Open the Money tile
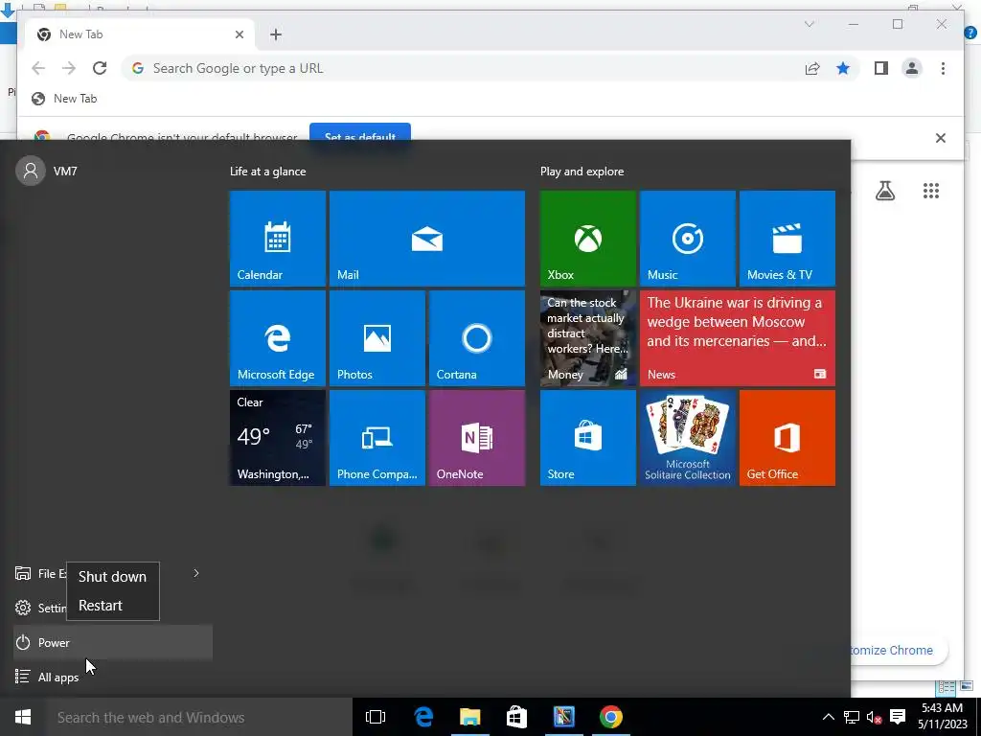This screenshot has height=736, width=981. tap(587, 338)
